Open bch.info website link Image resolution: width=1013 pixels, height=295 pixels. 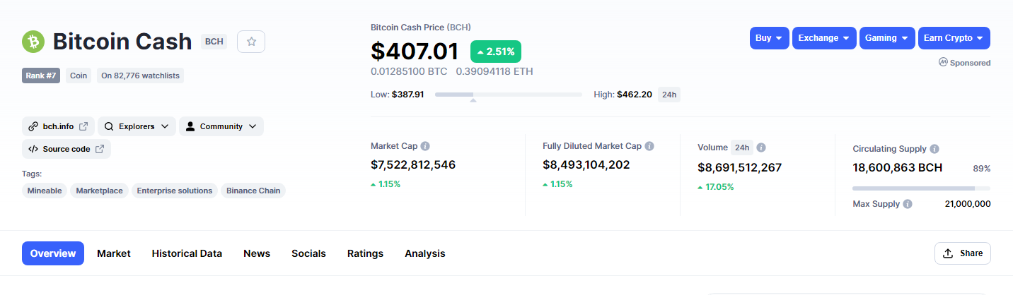[x=58, y=126]
